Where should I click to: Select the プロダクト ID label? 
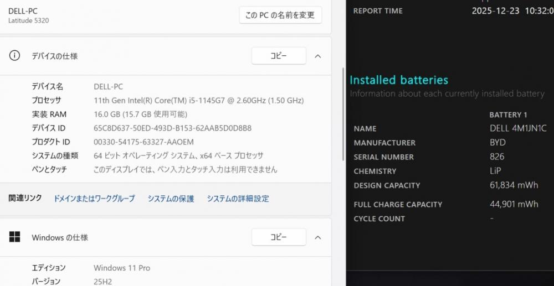click(51, 142)
